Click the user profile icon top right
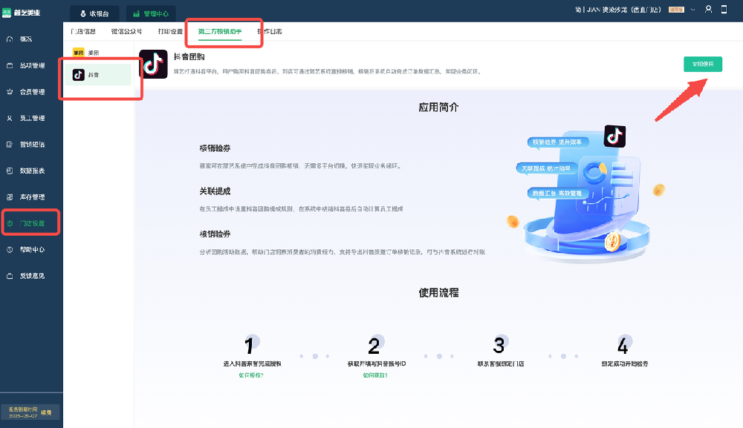The width and height of the screenshot is (743, 428). pos(708,9)
